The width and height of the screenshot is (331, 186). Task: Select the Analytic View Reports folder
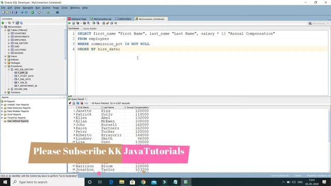pos(18,104)
